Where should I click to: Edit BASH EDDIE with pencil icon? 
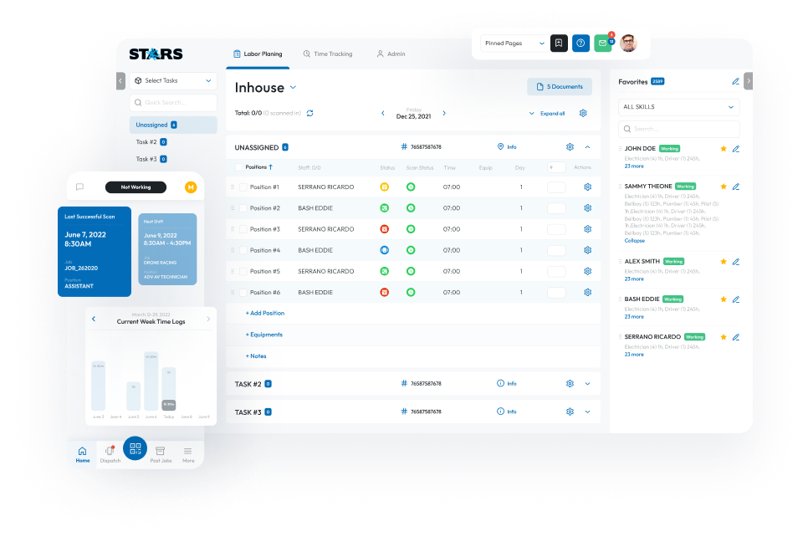(736, 299)
